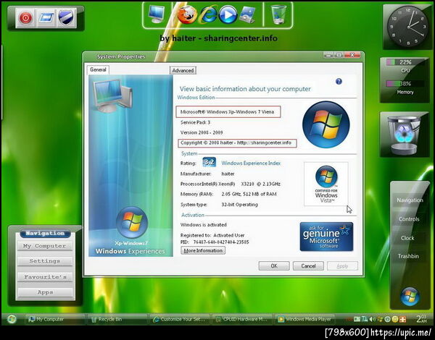The image size is (435, 340).
Task: Switch to the Advanced tab
Action: [x=183, y=70]
